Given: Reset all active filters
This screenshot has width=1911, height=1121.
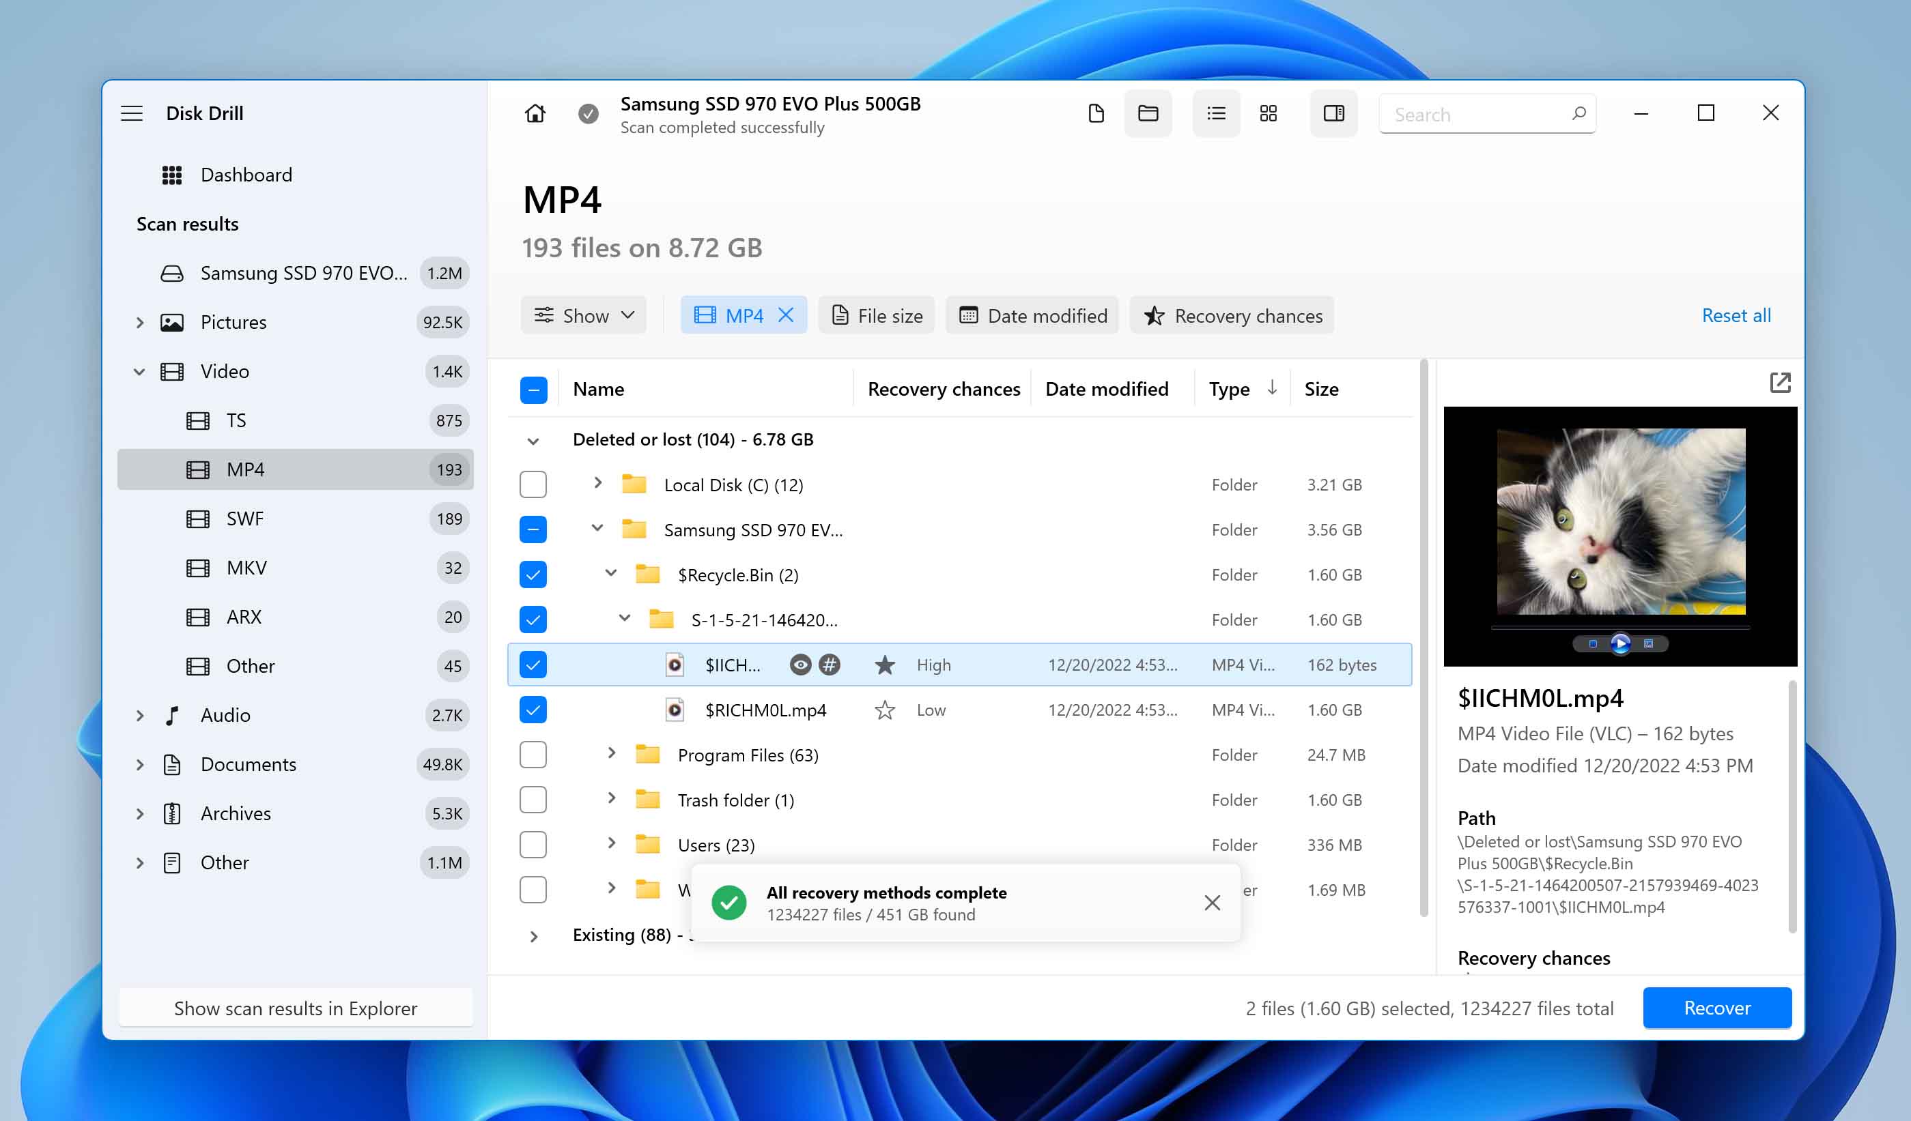Looking at the screenshot, I should click(x=1736, y=315).
